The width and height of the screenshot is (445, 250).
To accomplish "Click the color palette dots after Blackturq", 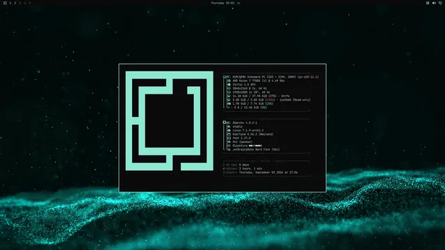I will click(255, 146).
